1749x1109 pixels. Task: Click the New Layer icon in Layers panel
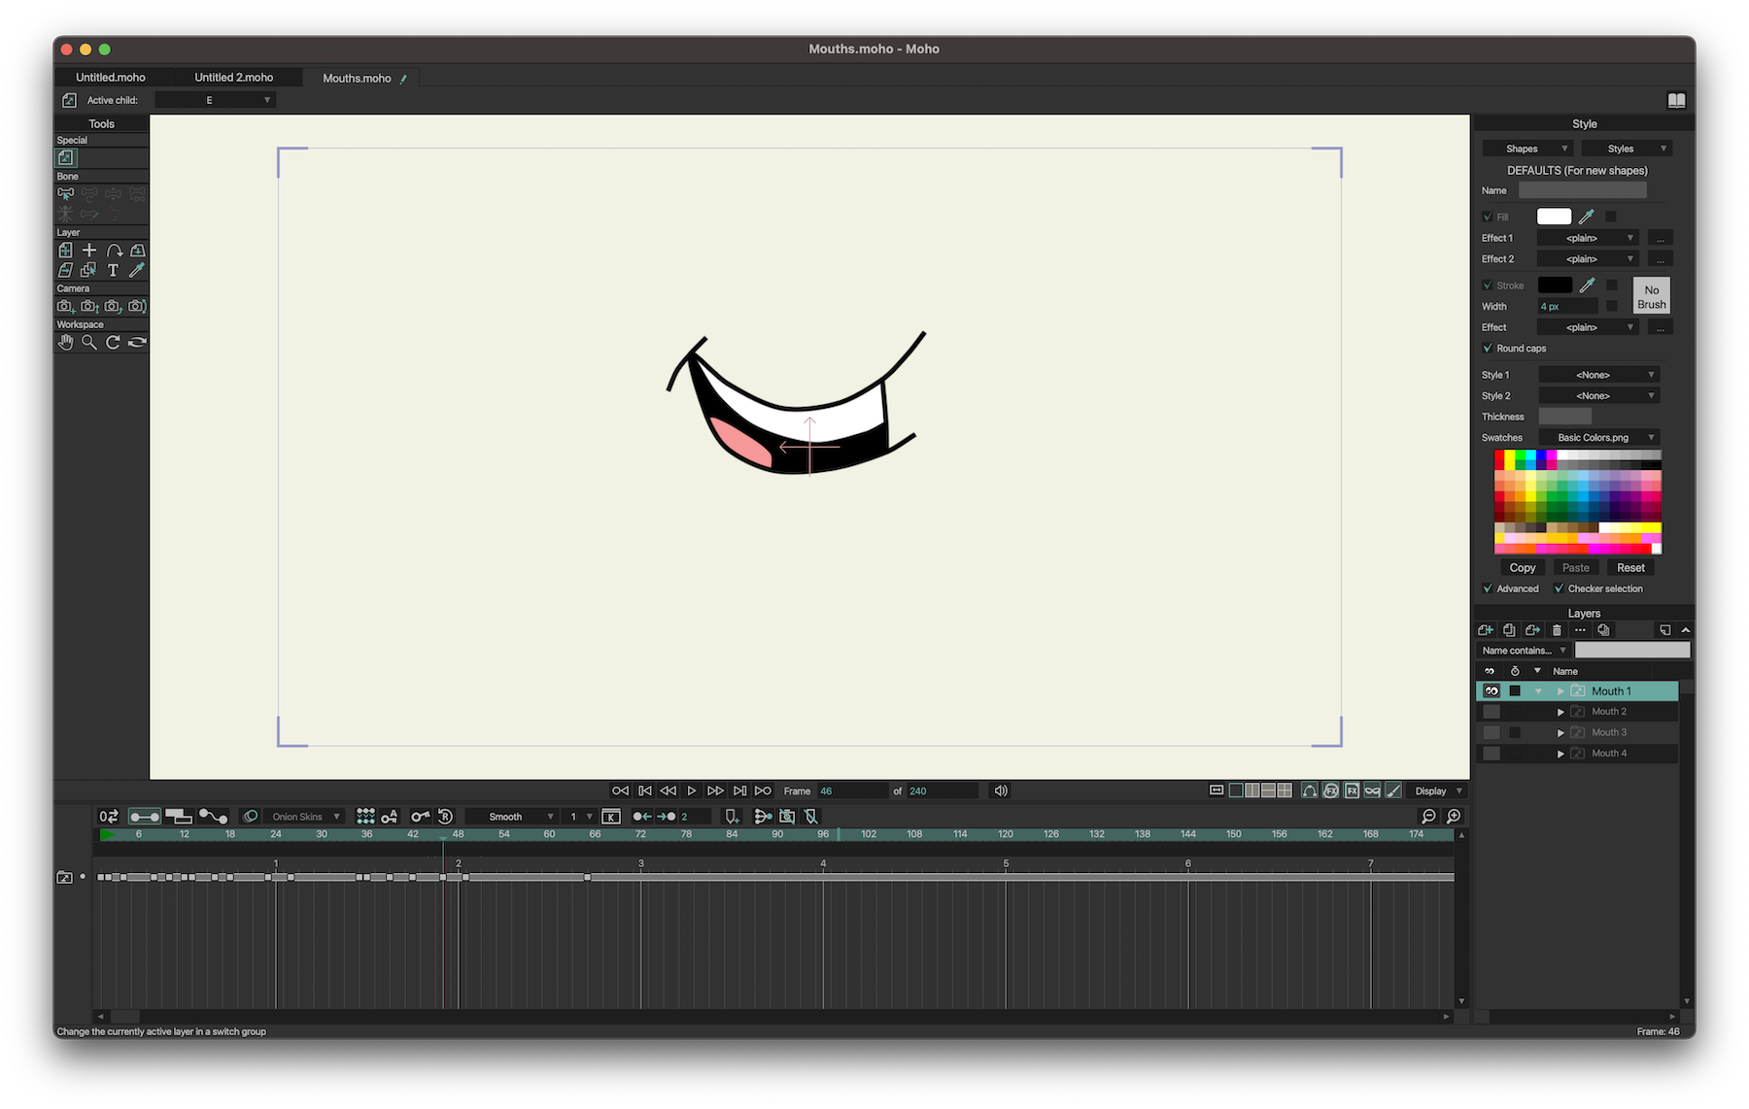[1486, 630]
